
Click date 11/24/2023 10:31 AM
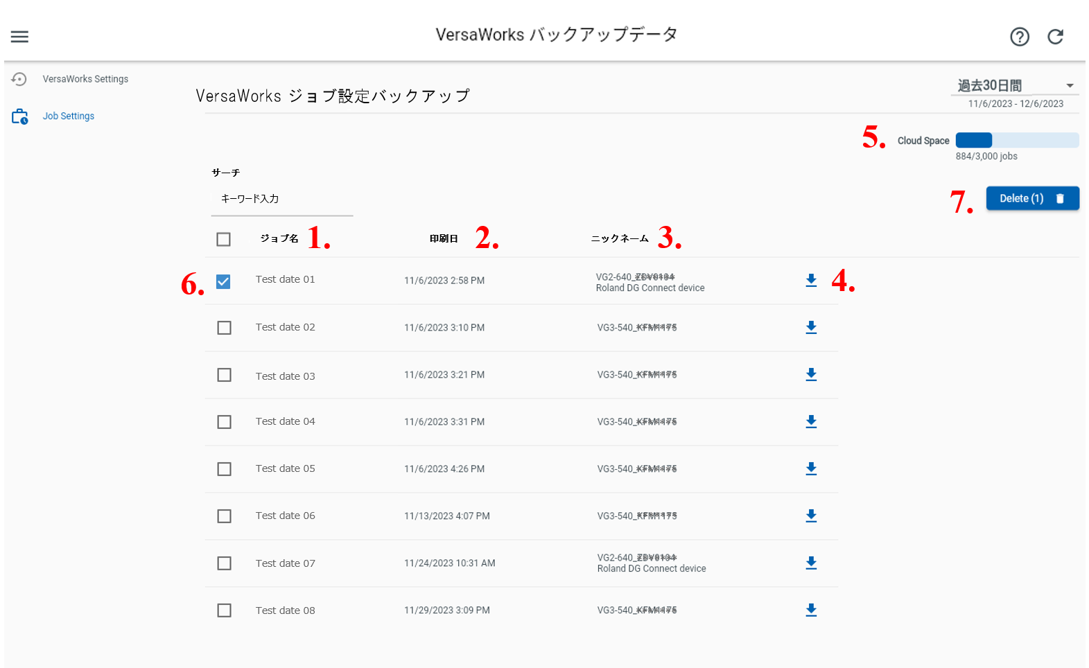[450, 563]
